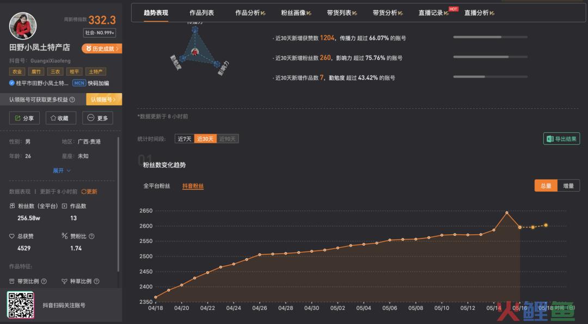Click the 勤勉度 progress bar
Image resolution: width=588 pixels, height=324 pixels.
(x=490, y=77)
